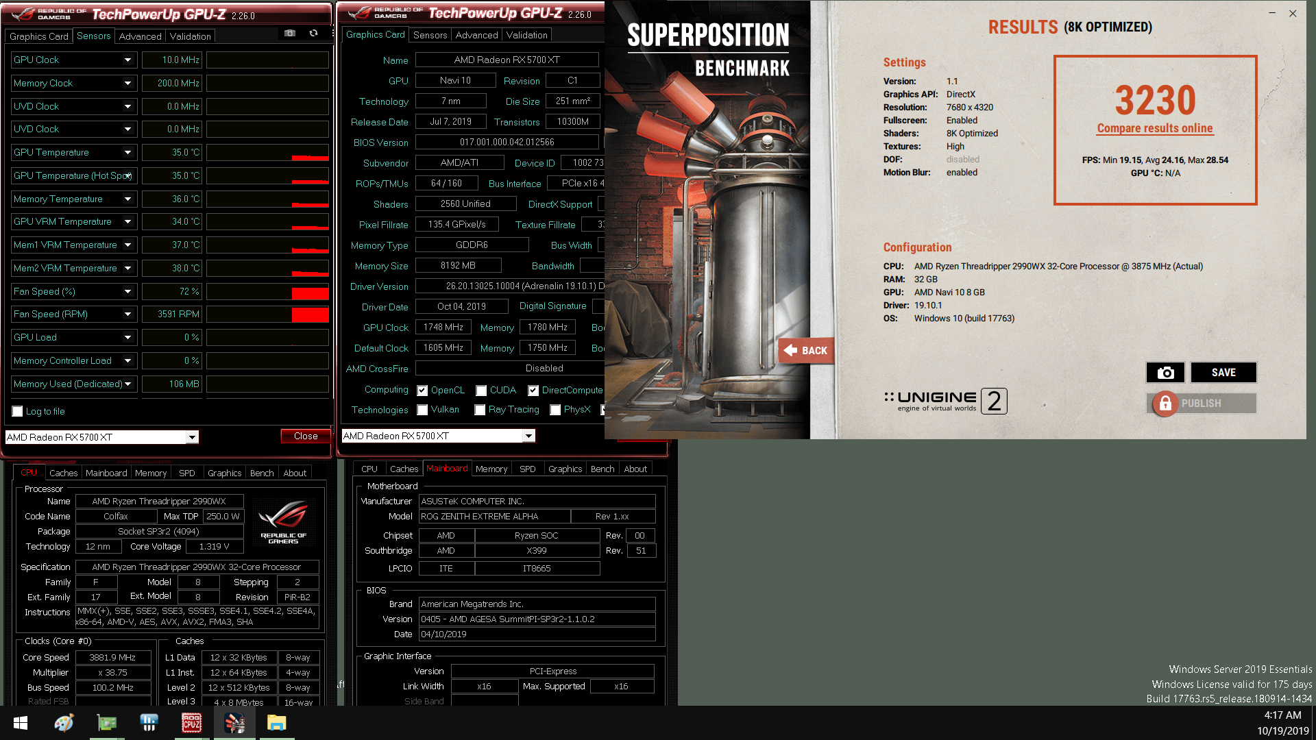Open the About tab in right CPU-Z window
The width and height of the screenshot is (1316, 740).
(635, 469)
